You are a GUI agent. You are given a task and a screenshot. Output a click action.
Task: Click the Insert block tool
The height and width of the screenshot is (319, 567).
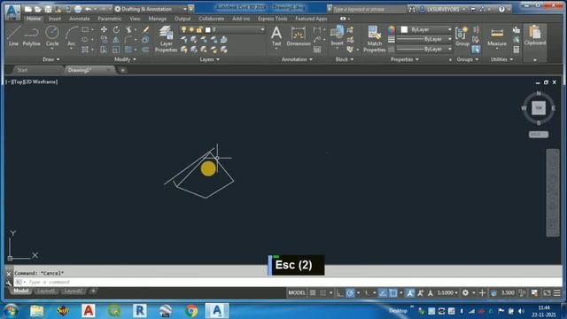pyautogui.click(x=337, y=36)
